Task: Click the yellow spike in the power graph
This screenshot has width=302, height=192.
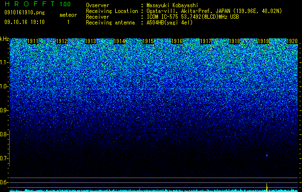Action: click(x=267, y=188)
